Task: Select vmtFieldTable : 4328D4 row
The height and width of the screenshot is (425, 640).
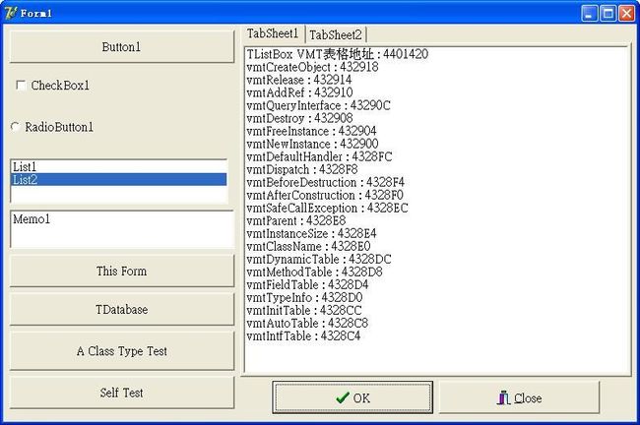Action: 436,284
